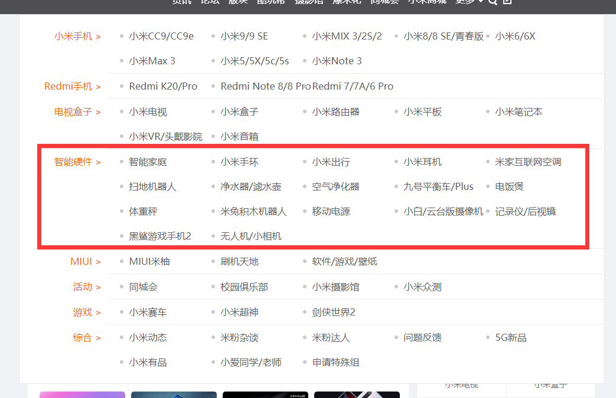
Task: Go to 小米动态 board
Action: point(148,338)
